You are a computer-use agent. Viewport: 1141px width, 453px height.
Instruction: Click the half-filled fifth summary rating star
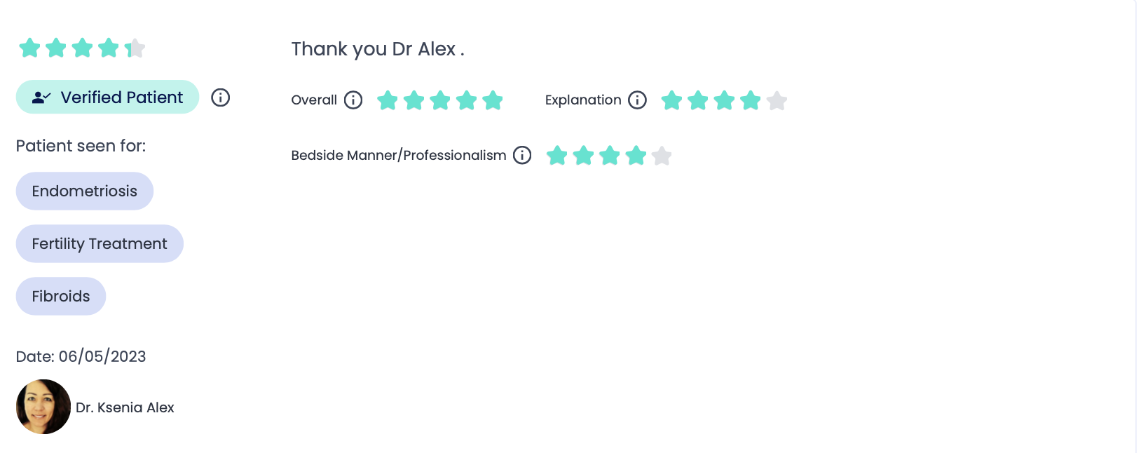[x=135, y=48]
